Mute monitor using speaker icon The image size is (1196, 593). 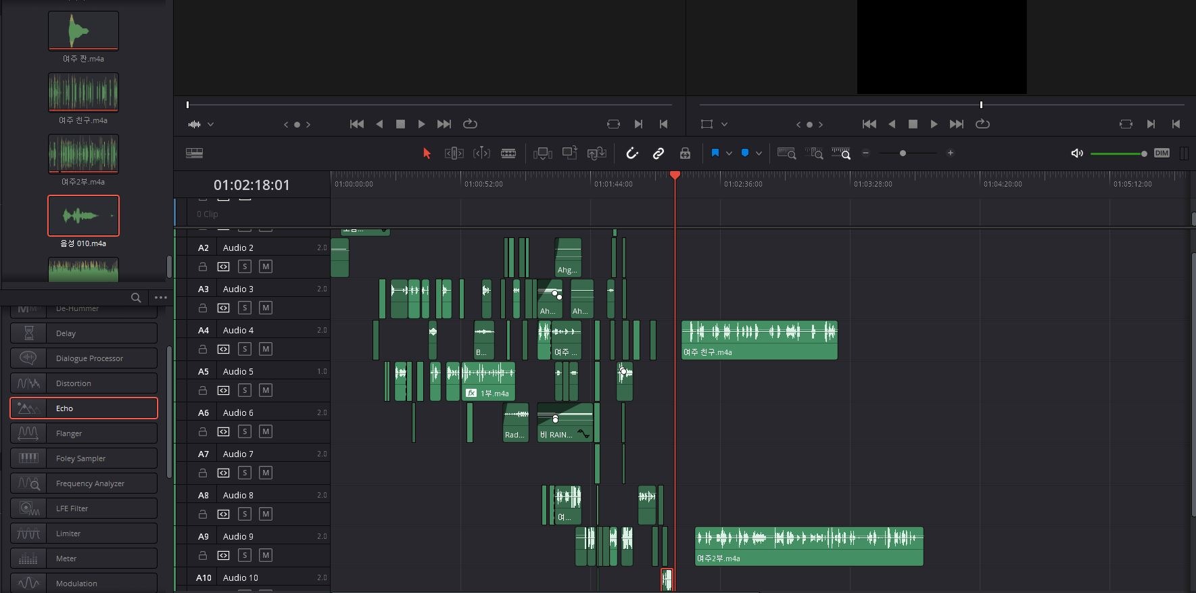[1077, 153]
